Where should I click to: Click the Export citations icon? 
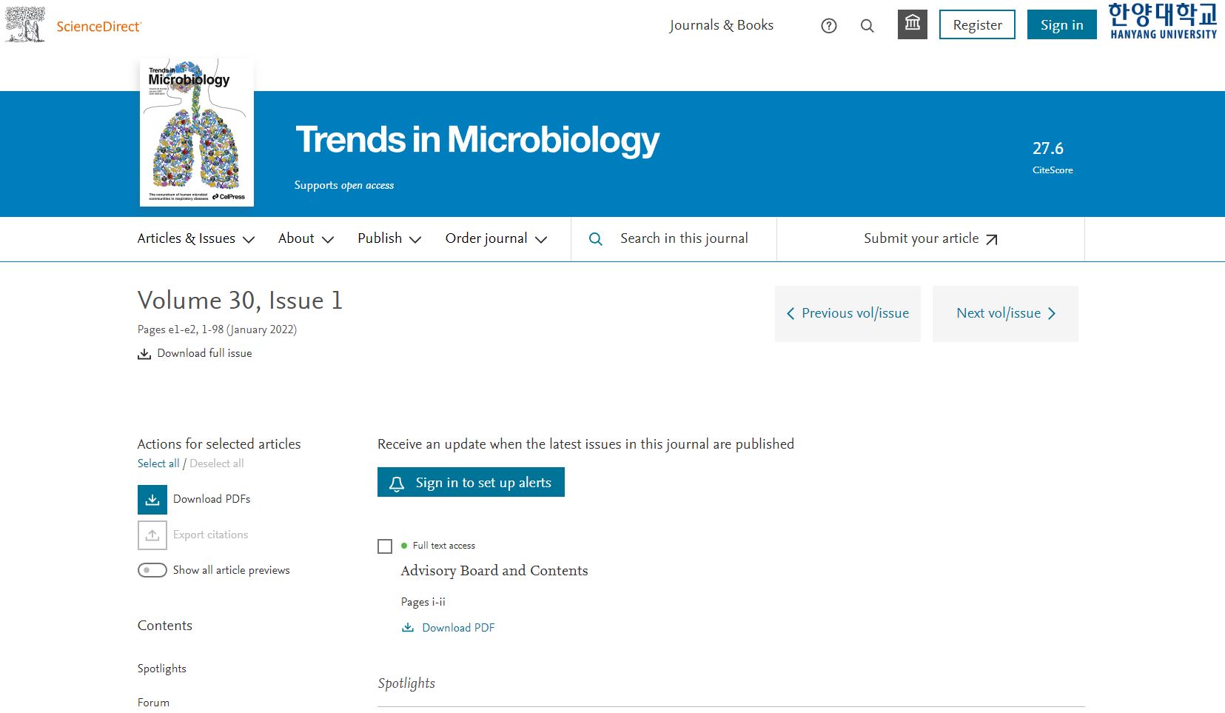152,535
